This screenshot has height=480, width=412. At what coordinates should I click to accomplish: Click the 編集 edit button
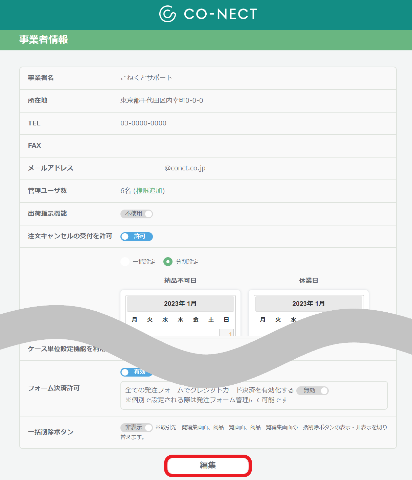[x=208, y=465]
